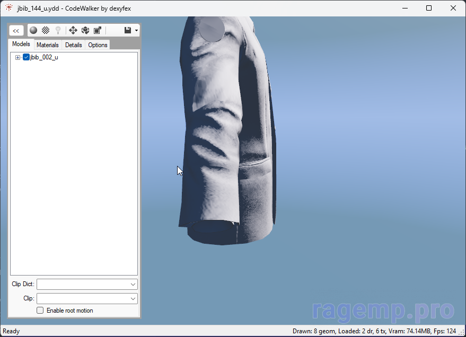
Task: Select the move arrows tool icon
Action: tap(73, 31)
